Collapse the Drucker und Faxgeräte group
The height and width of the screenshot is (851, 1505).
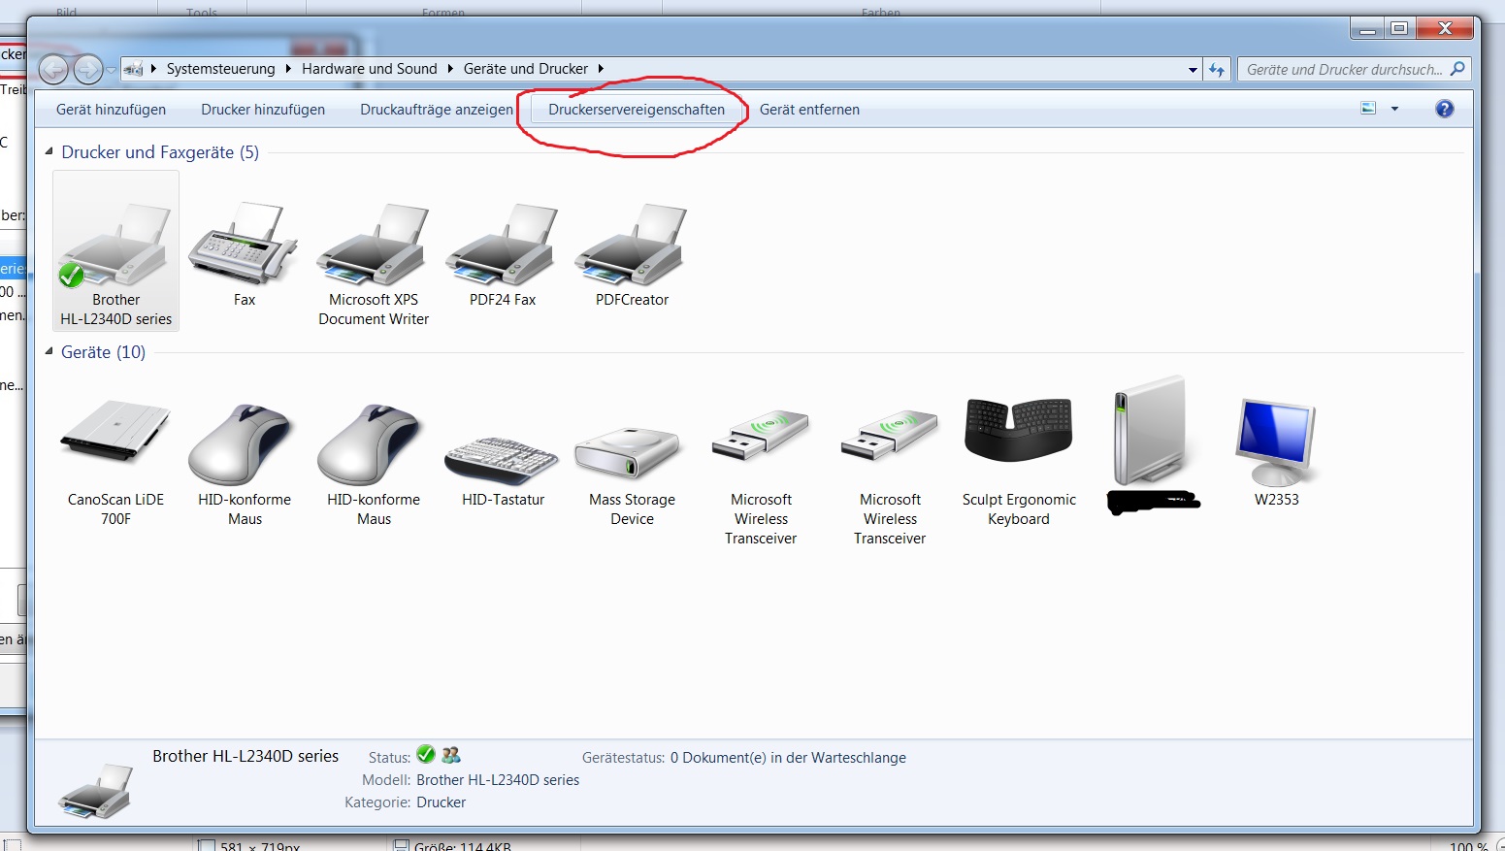(49, 151)
